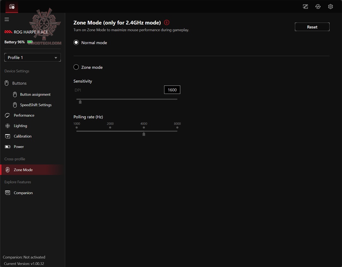Open the Profile 1 dropdown

33,58
